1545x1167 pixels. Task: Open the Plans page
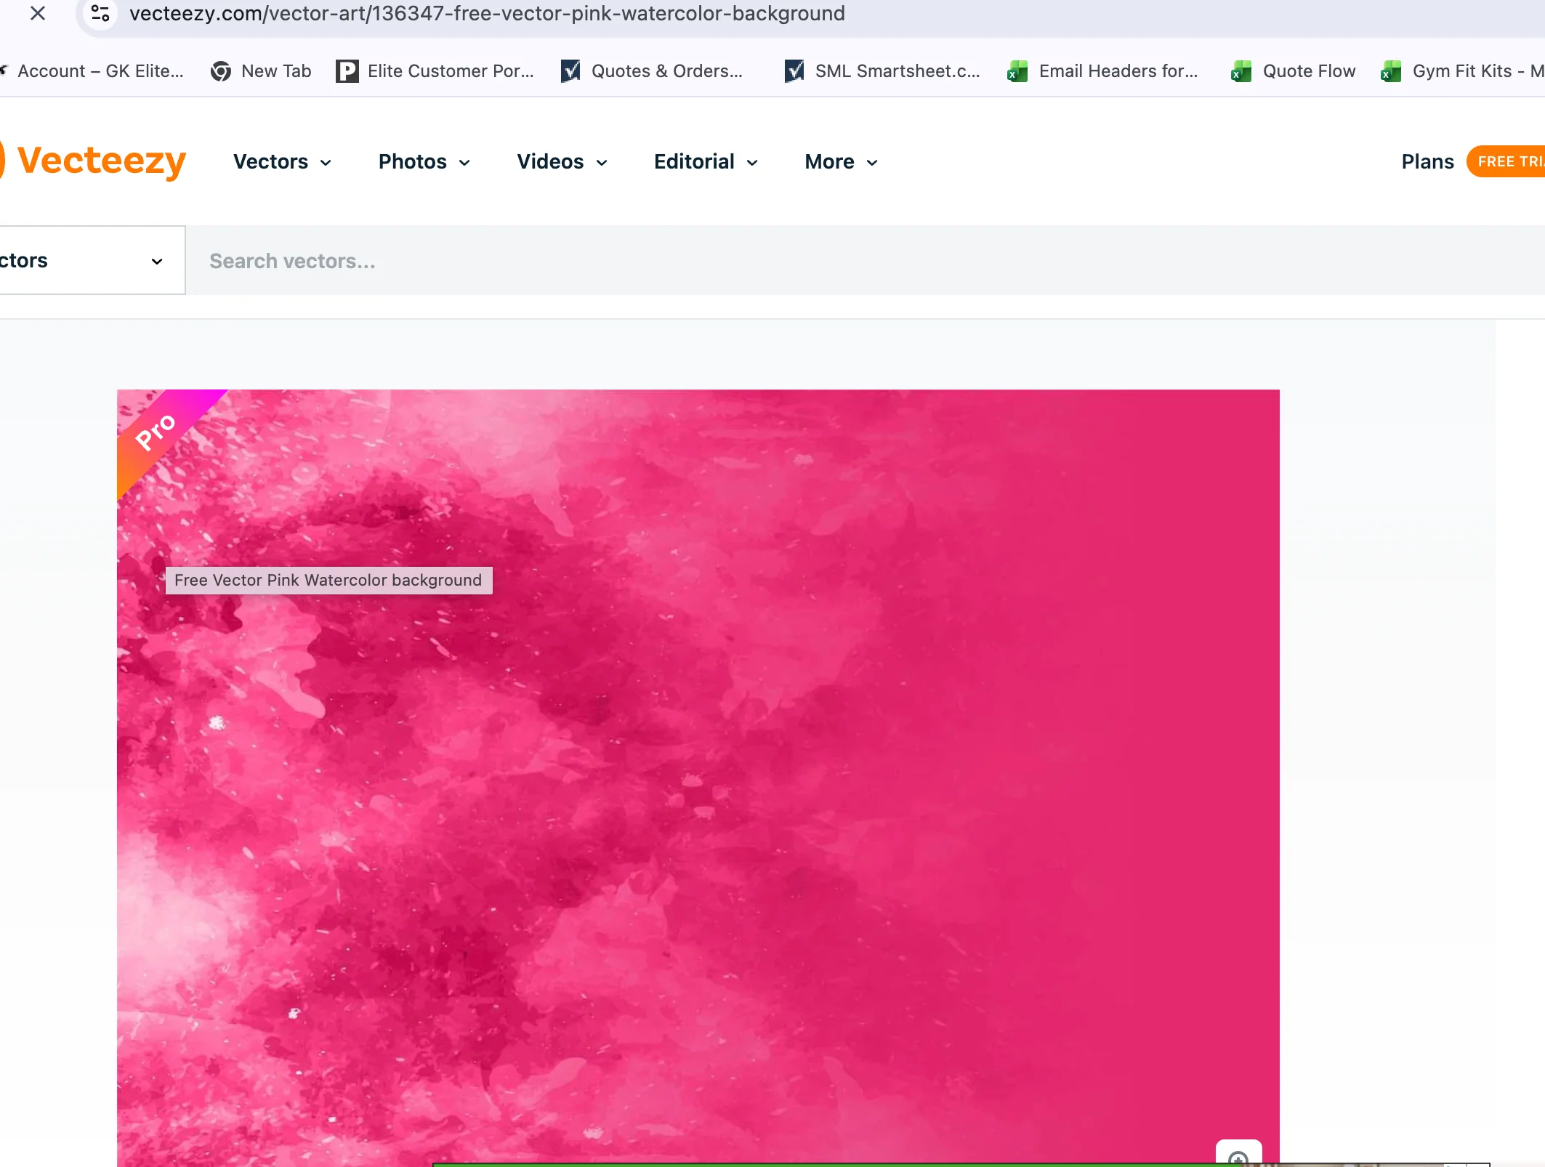(1427, 161)
